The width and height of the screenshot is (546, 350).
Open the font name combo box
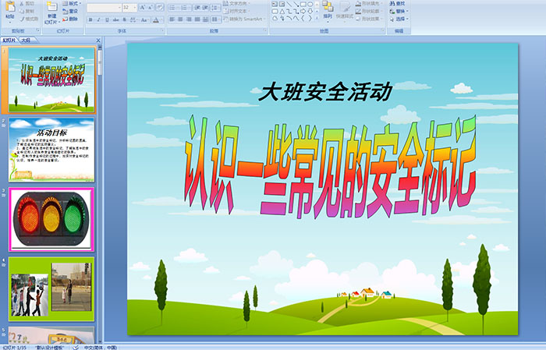(104, 7)
